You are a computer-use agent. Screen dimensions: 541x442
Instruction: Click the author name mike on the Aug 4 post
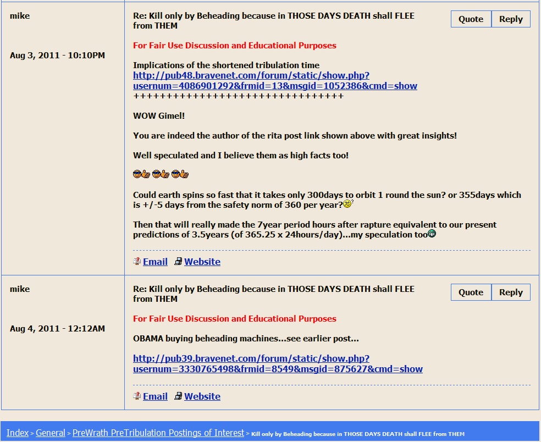click(x=20, y=289)
